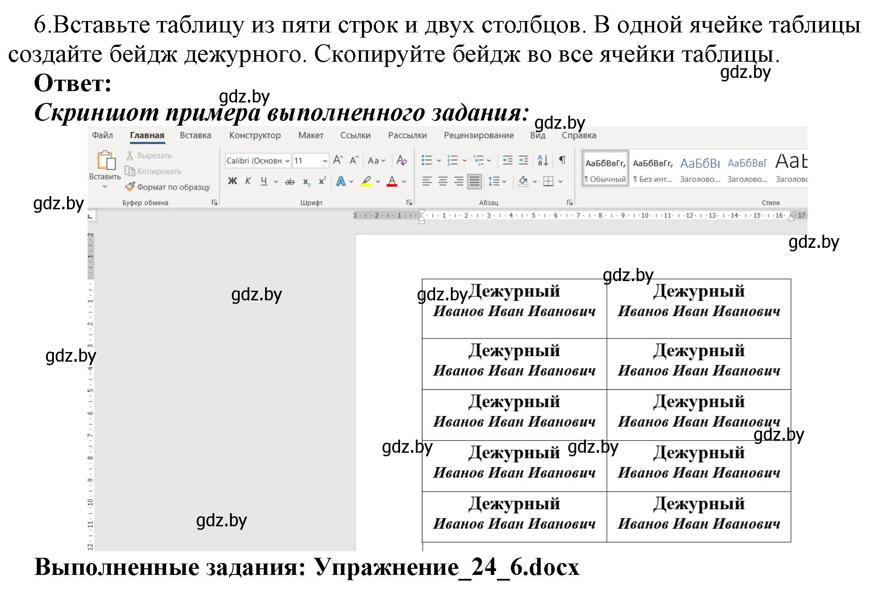Expand the highlight color dropdown arrow
893x599 pixels.
coord(378,182)
